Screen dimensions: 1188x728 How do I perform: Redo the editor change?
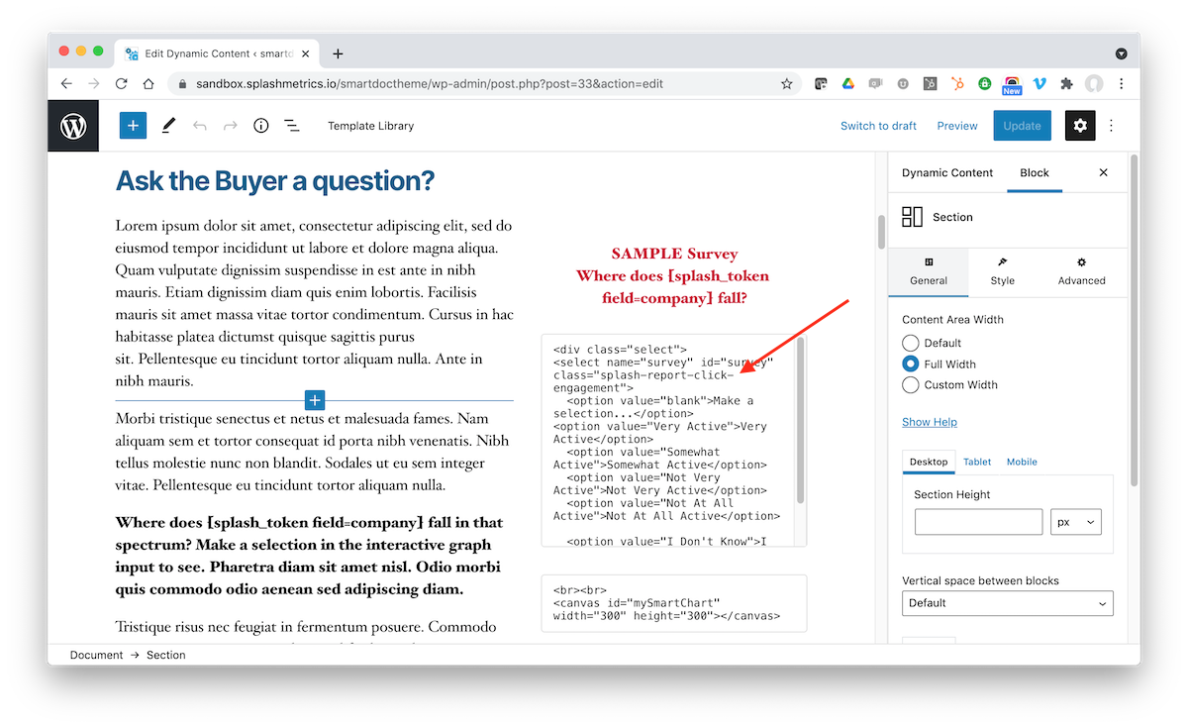[231, 126]
